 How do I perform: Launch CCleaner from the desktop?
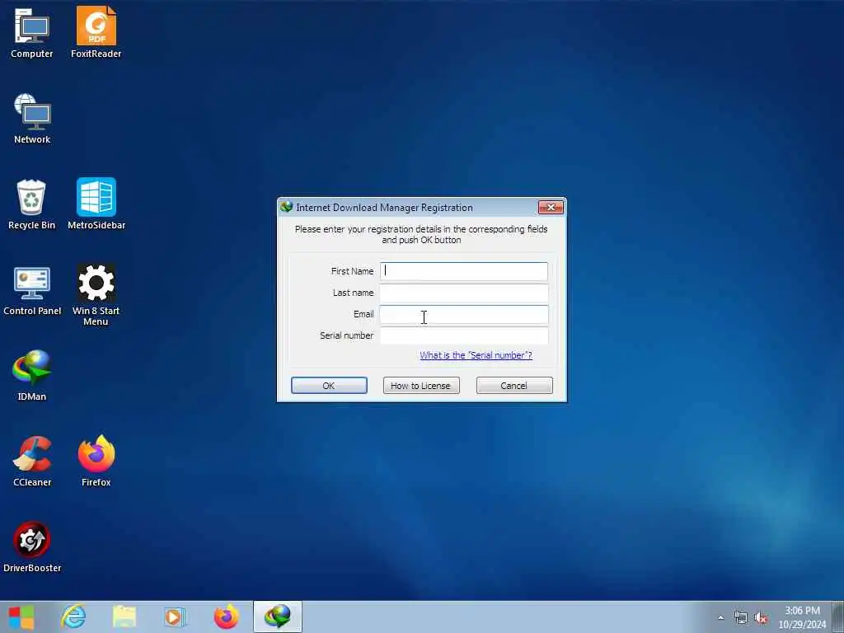point(32,462)
